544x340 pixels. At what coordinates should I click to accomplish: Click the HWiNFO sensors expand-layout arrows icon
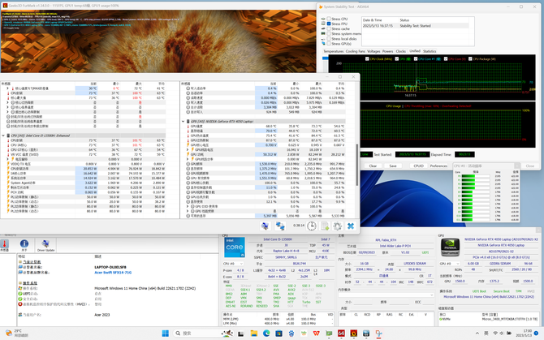[x=265, y=226]
